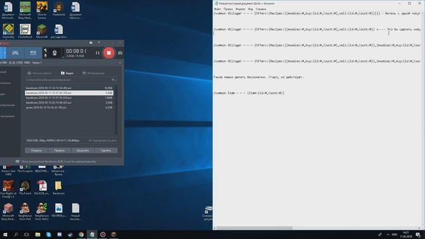The image size is (425, 239).
Task: Switch to the Изображения tab
Action: click(94, 73)
